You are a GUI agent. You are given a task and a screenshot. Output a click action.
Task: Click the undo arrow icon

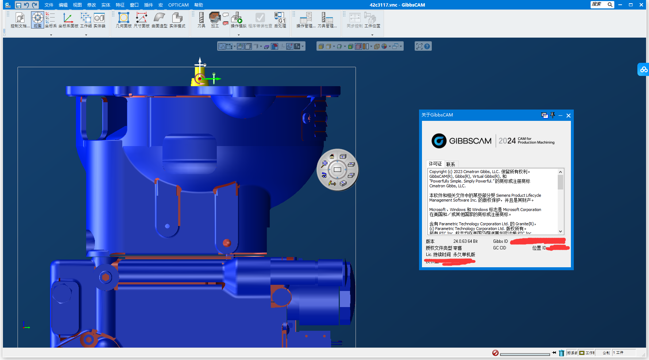[26, 5]
